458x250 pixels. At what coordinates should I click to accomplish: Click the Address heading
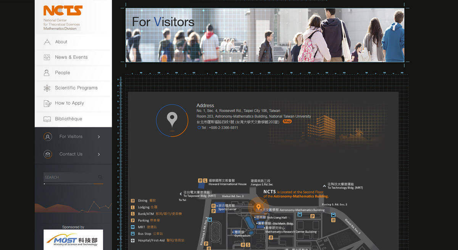click(x=205, y=106)
